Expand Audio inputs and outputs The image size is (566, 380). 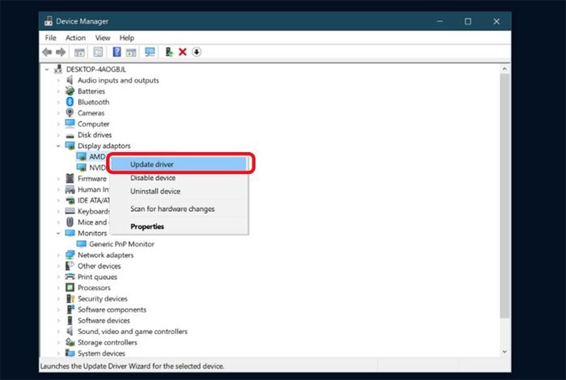click(58, 80)
